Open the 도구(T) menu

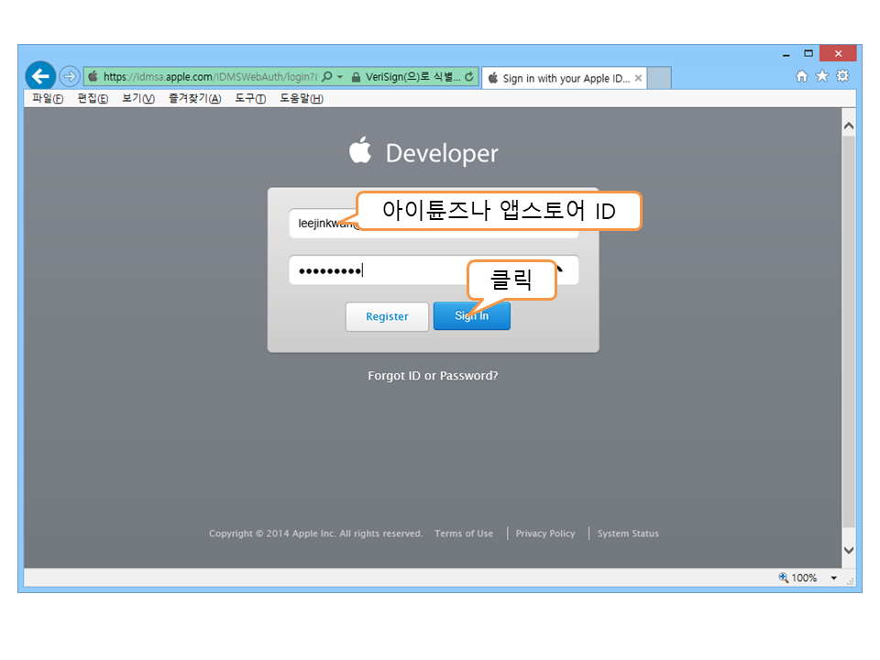tap(250, 99)
